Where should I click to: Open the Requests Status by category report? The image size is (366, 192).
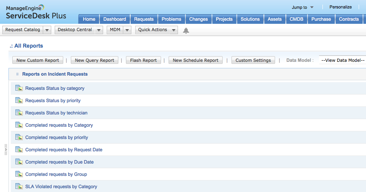coord(55,88)
